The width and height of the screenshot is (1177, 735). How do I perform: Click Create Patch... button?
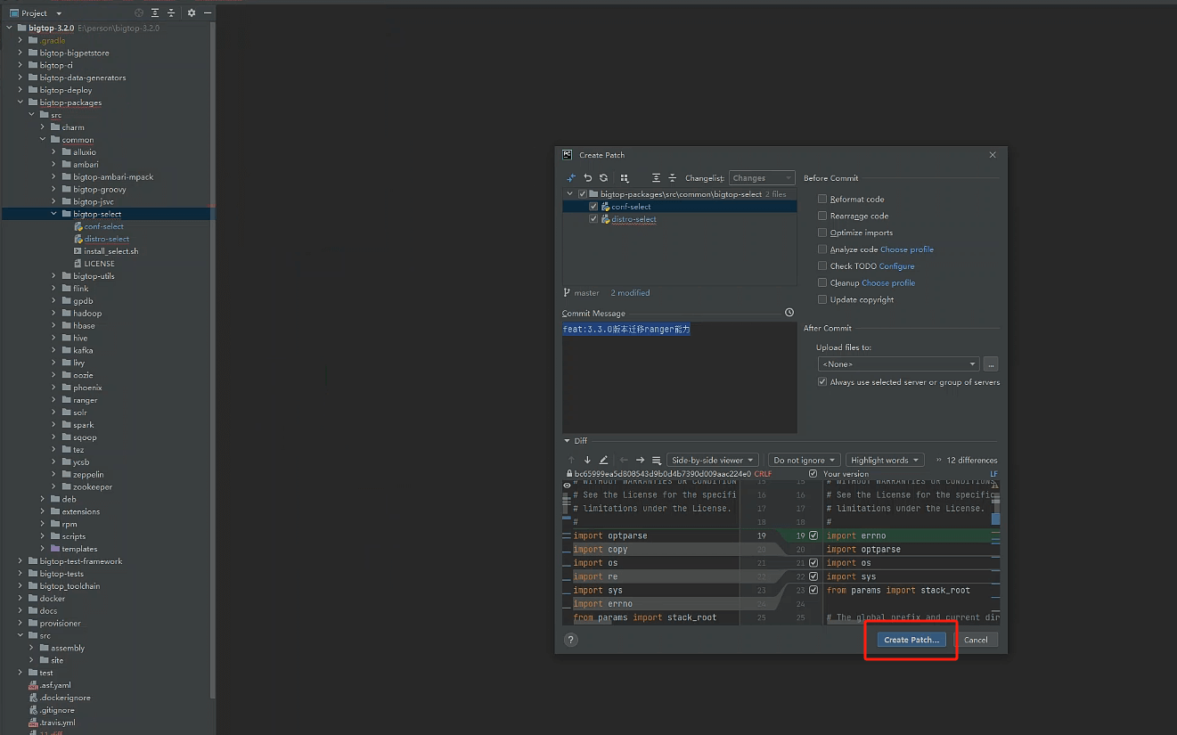point(911,640)
